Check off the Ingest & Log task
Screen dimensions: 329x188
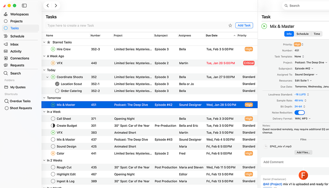53,181
